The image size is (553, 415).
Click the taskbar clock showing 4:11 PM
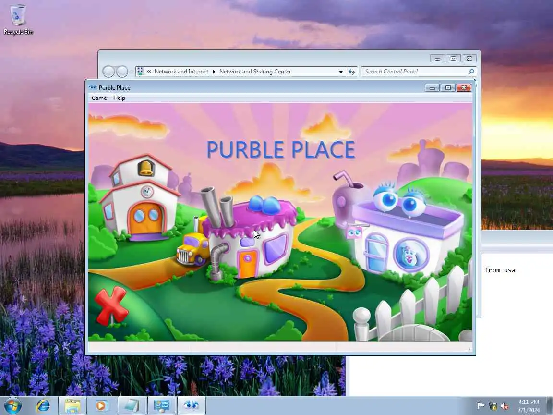pos(529,406)
